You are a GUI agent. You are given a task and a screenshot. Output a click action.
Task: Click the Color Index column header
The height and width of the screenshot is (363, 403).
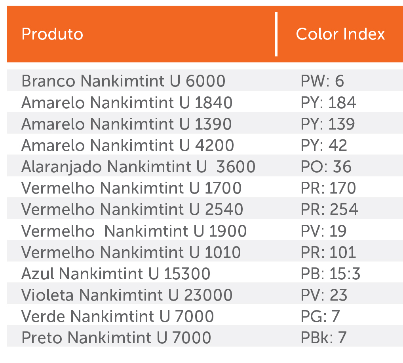click(340, 34)
